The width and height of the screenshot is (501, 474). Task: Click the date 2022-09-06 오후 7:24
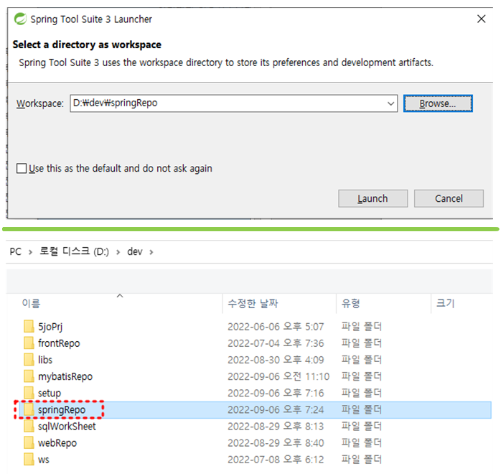276,410
